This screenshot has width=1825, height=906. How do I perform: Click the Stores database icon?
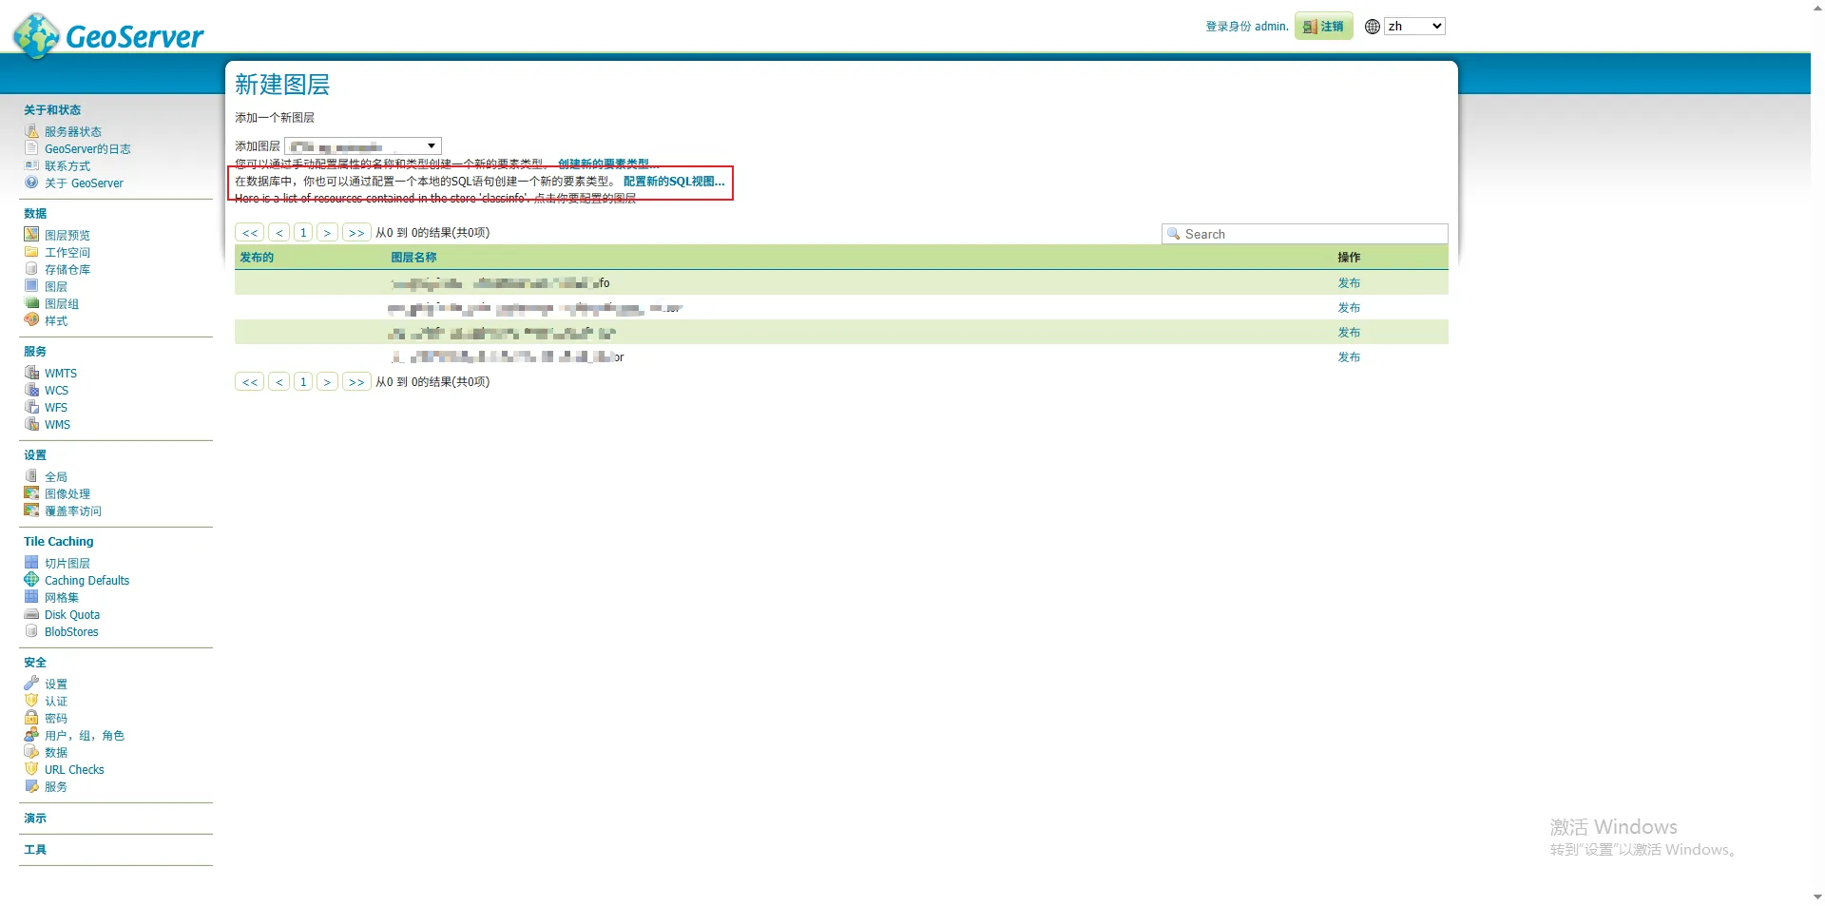(x=31, y=269)
